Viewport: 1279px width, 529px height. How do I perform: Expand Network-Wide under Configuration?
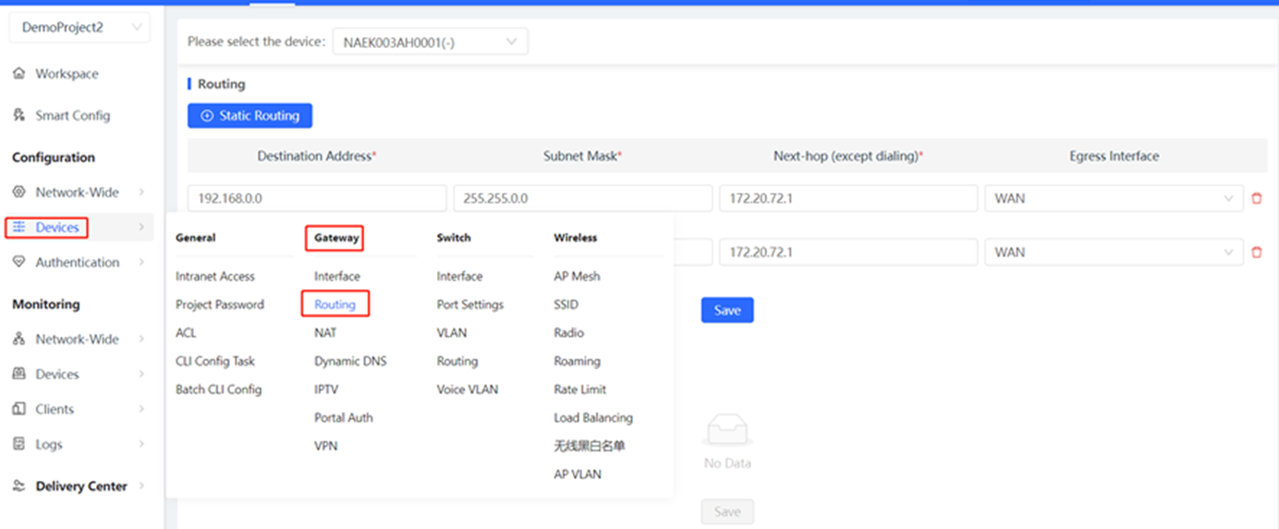[78, 192]
